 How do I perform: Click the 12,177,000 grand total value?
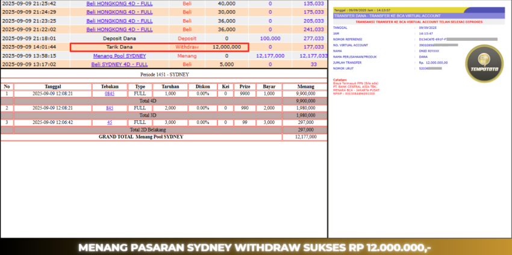point(305,137)
